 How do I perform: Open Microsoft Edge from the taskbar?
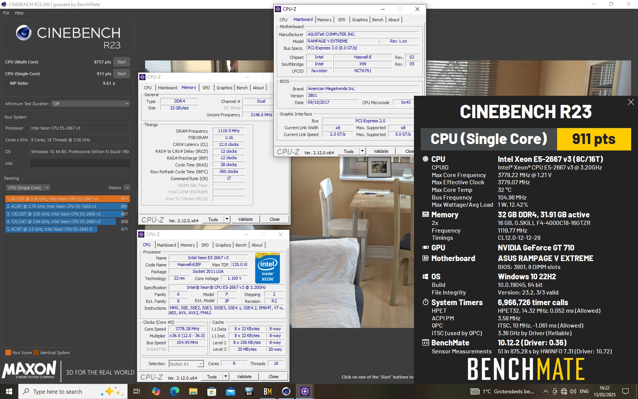(174, 391)
